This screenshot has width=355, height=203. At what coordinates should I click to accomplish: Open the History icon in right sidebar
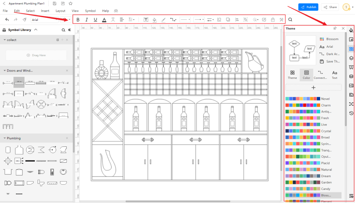351,113
